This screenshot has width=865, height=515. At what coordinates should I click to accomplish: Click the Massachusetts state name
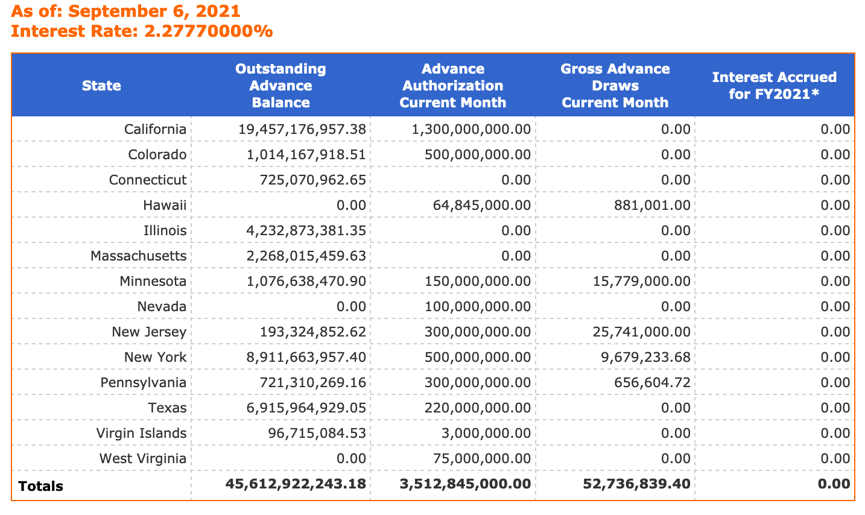[138, 256]
